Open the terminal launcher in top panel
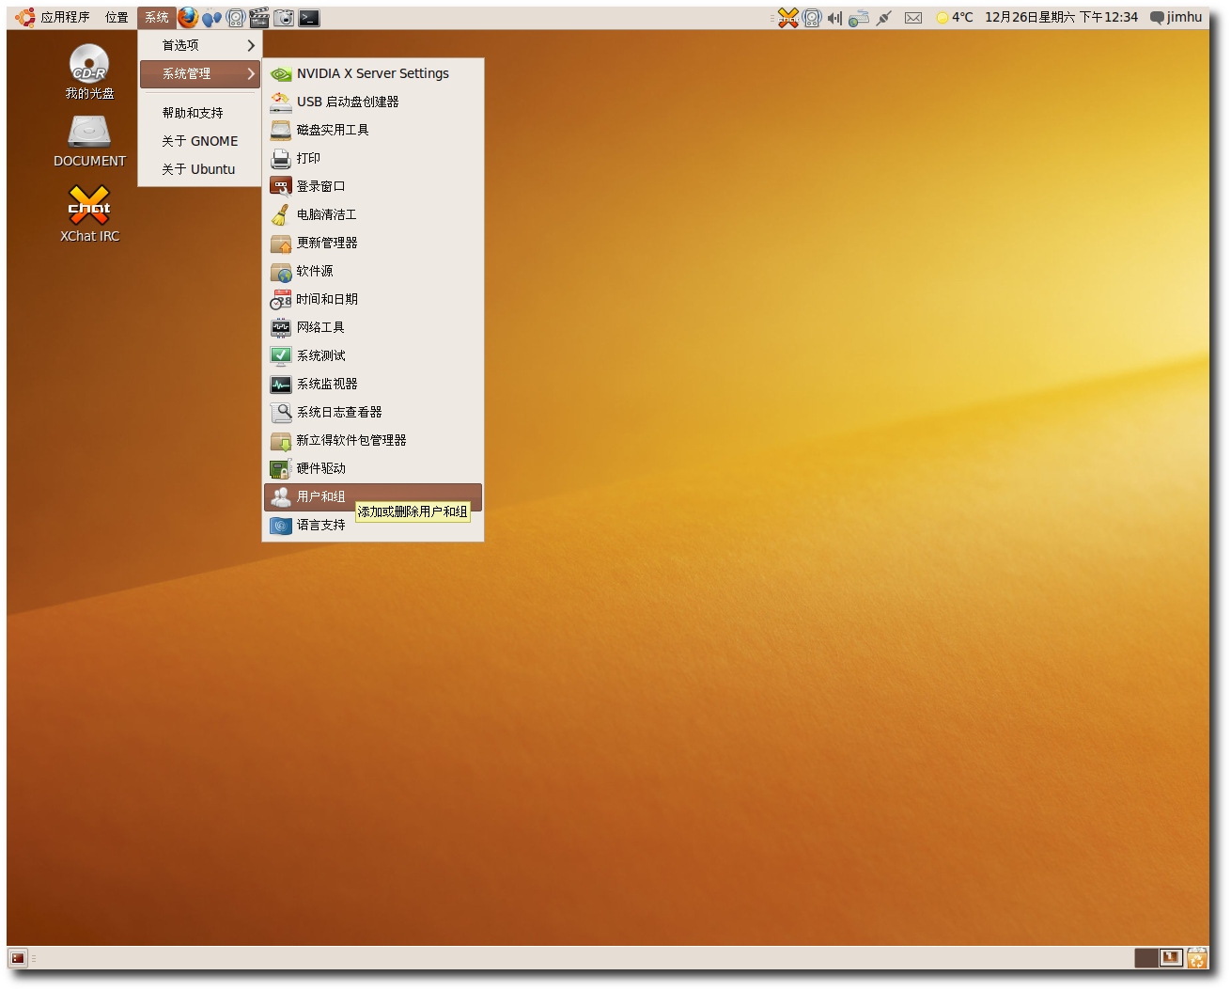 pyautogui.click(x=309, y=18)
